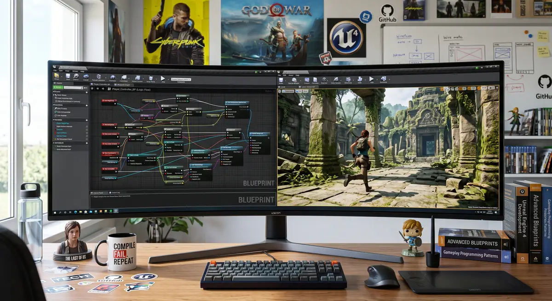
Task: Click the Show button in viewport header
Action: (305, 91)
